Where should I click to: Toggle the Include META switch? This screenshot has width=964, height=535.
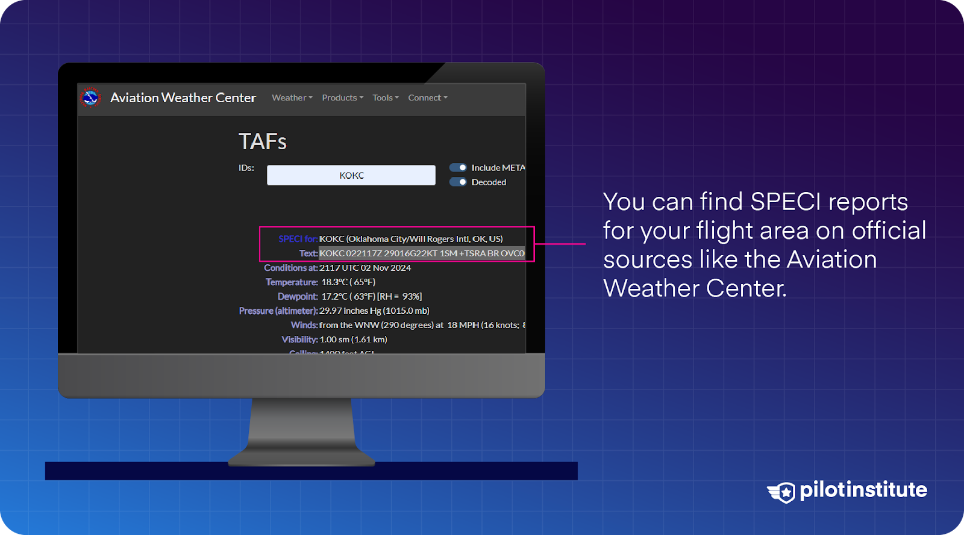click(x=458, y=168)
